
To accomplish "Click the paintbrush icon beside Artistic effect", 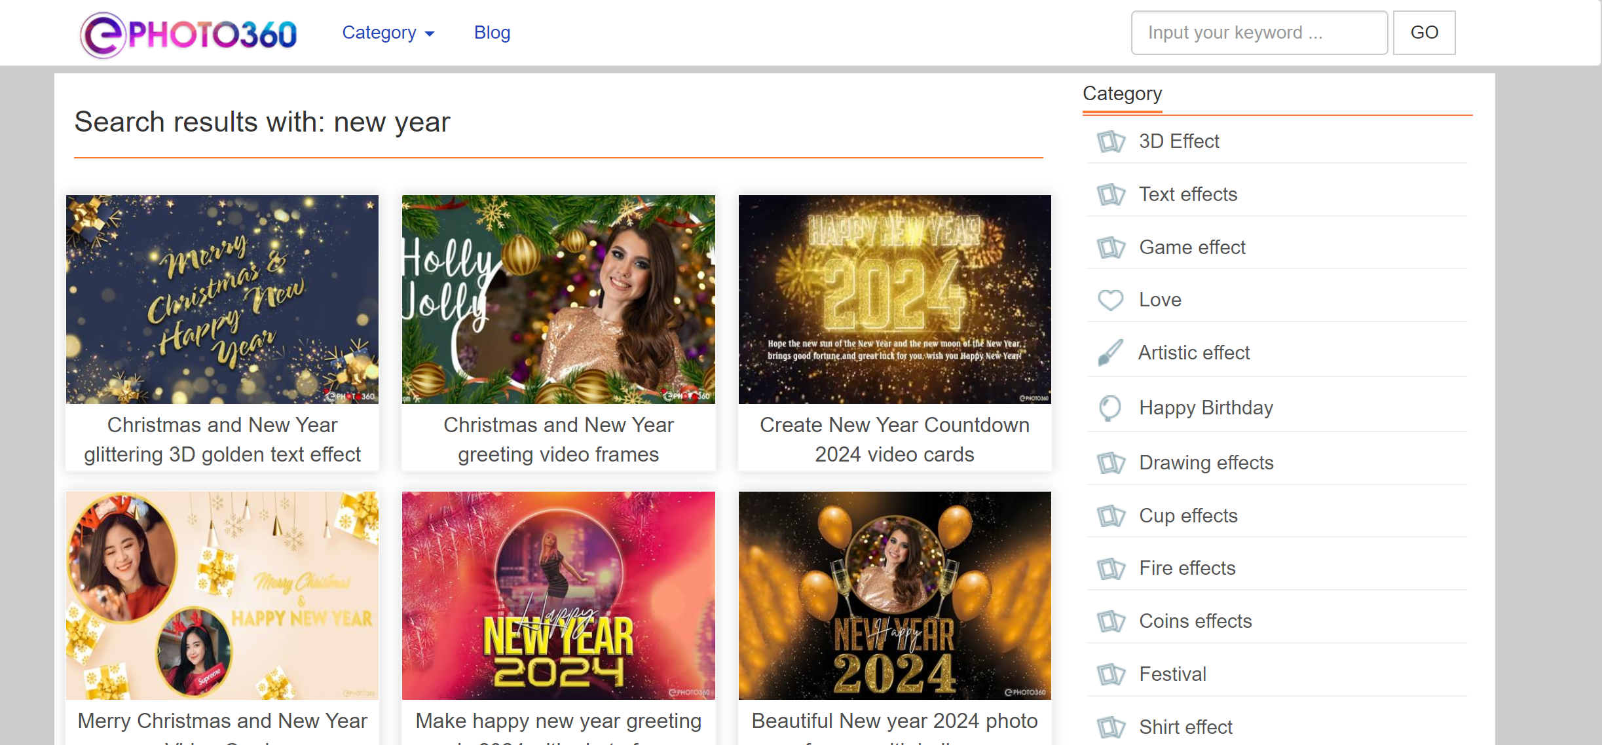I will (x=1110, y=353).
